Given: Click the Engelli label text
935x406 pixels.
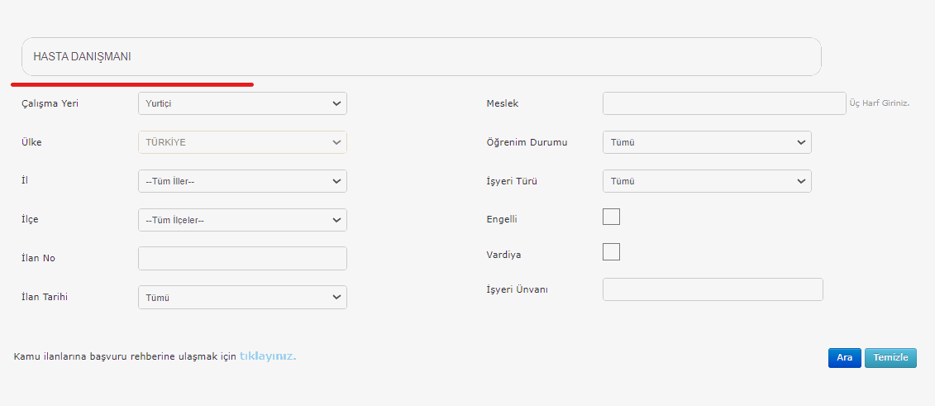Looking at the screenshot, I should (x=502, y=219).
